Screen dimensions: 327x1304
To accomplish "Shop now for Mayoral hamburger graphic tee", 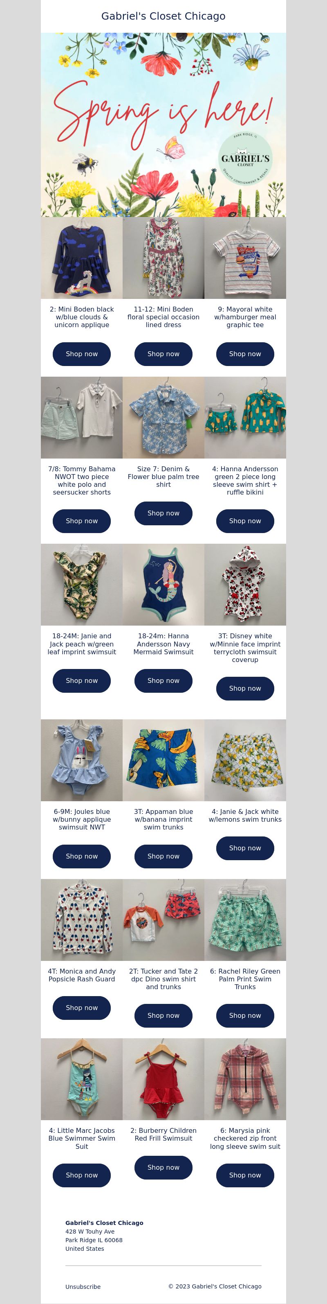I will point(245,354).
